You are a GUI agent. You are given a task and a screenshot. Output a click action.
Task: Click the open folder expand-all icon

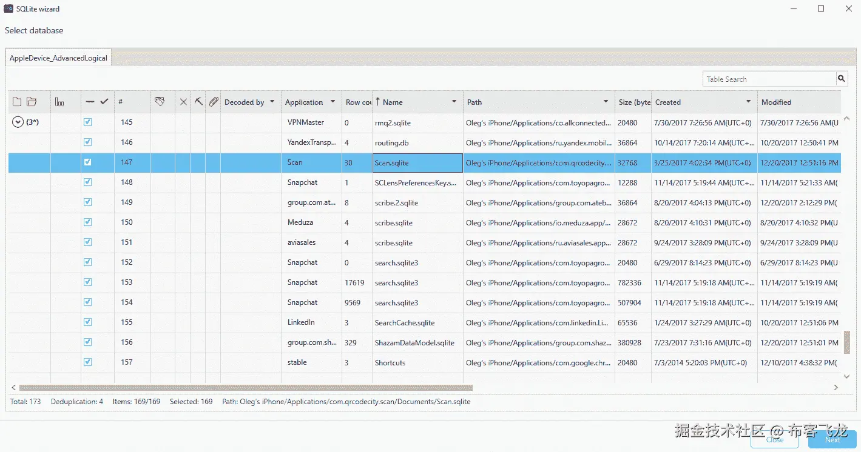click(32, 102)
